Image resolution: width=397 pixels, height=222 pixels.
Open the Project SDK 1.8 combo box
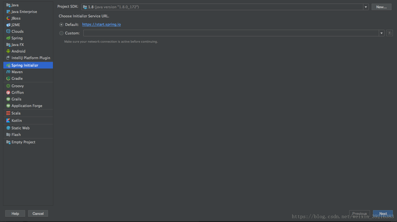point(225,7)
